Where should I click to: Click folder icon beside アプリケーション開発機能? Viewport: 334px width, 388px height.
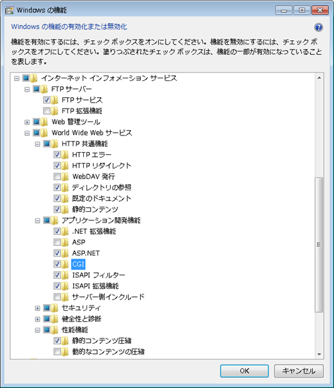(x=54, y=220)
